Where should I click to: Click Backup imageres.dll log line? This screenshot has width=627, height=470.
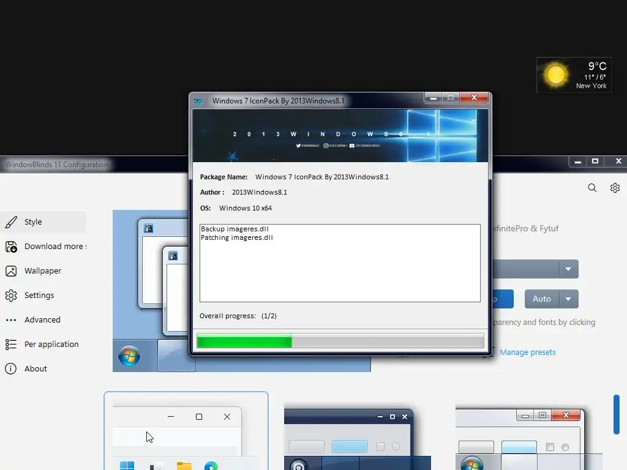point(235,229)
